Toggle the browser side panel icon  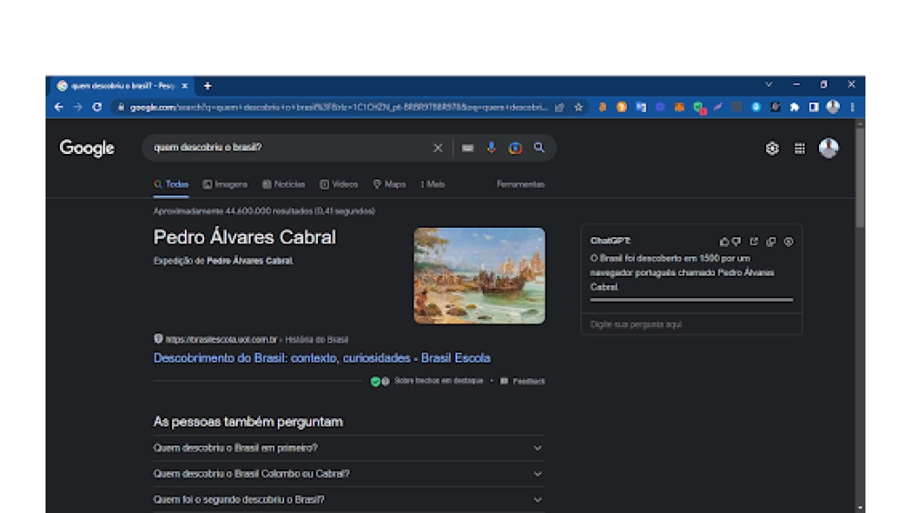point(814,107)
